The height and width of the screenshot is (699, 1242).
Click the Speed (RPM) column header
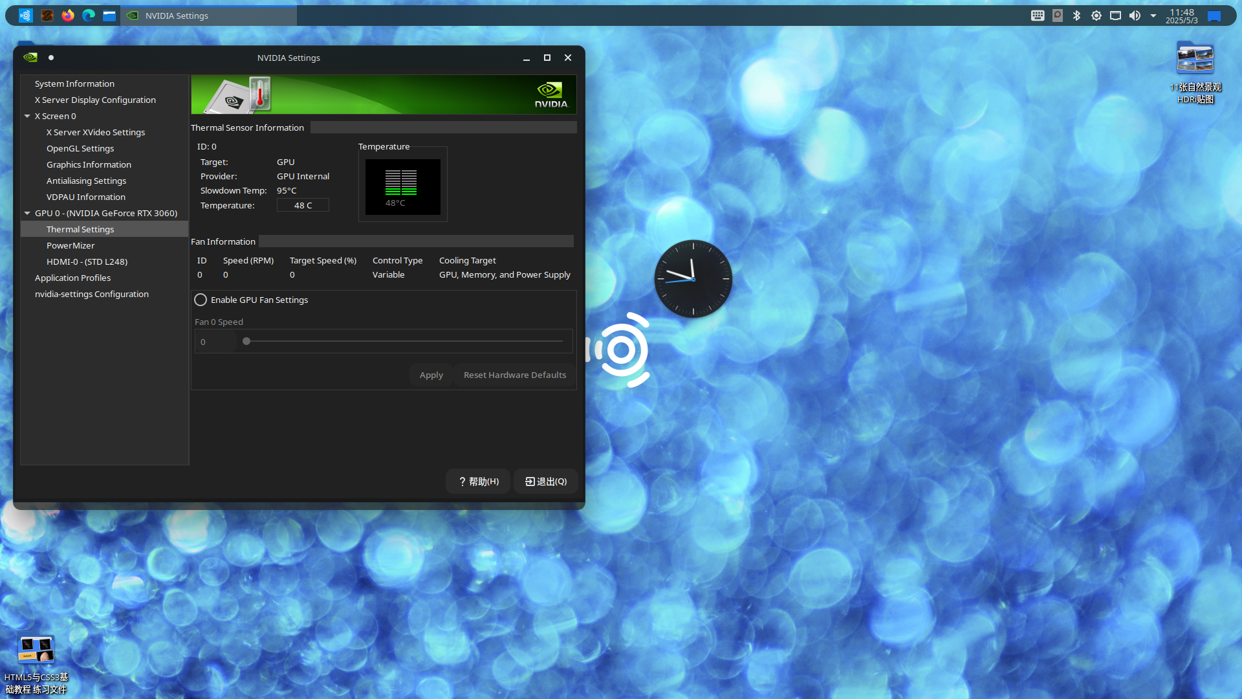[248, 260]
